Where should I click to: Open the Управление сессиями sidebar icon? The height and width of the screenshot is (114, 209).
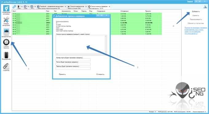[6, 10]
